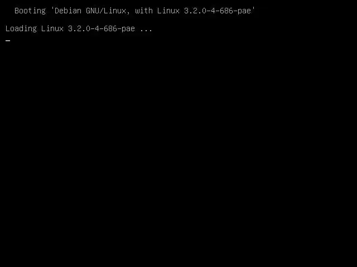Select "Linux" in the Loading line
Screen dimensions: 357x267
point(52,28)
